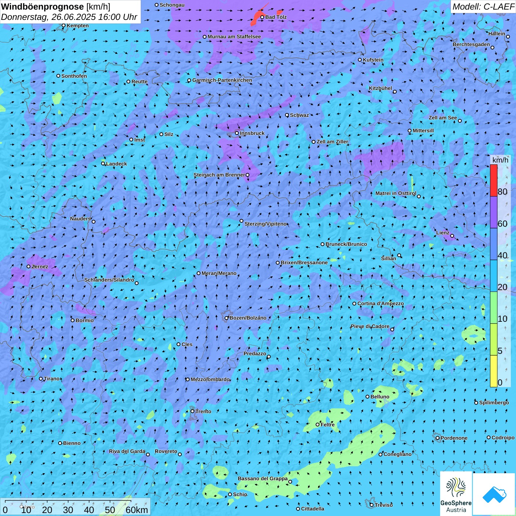Viewport: 516px width, 516px height.
Task: Select the light-blue 20–40 km/h legend swatch
Action: click(494, 276)
